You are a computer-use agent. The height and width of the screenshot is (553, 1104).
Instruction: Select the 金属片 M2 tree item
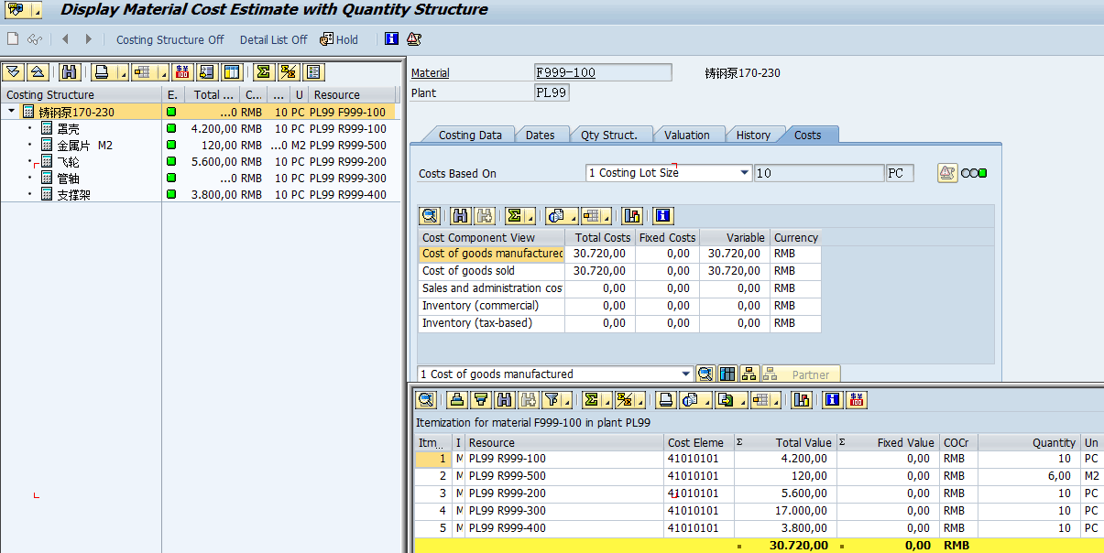(x=85, y=145)
